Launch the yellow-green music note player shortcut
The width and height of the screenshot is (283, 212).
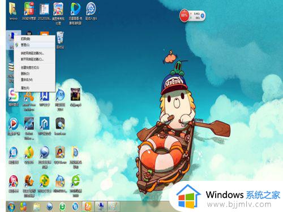29,155
